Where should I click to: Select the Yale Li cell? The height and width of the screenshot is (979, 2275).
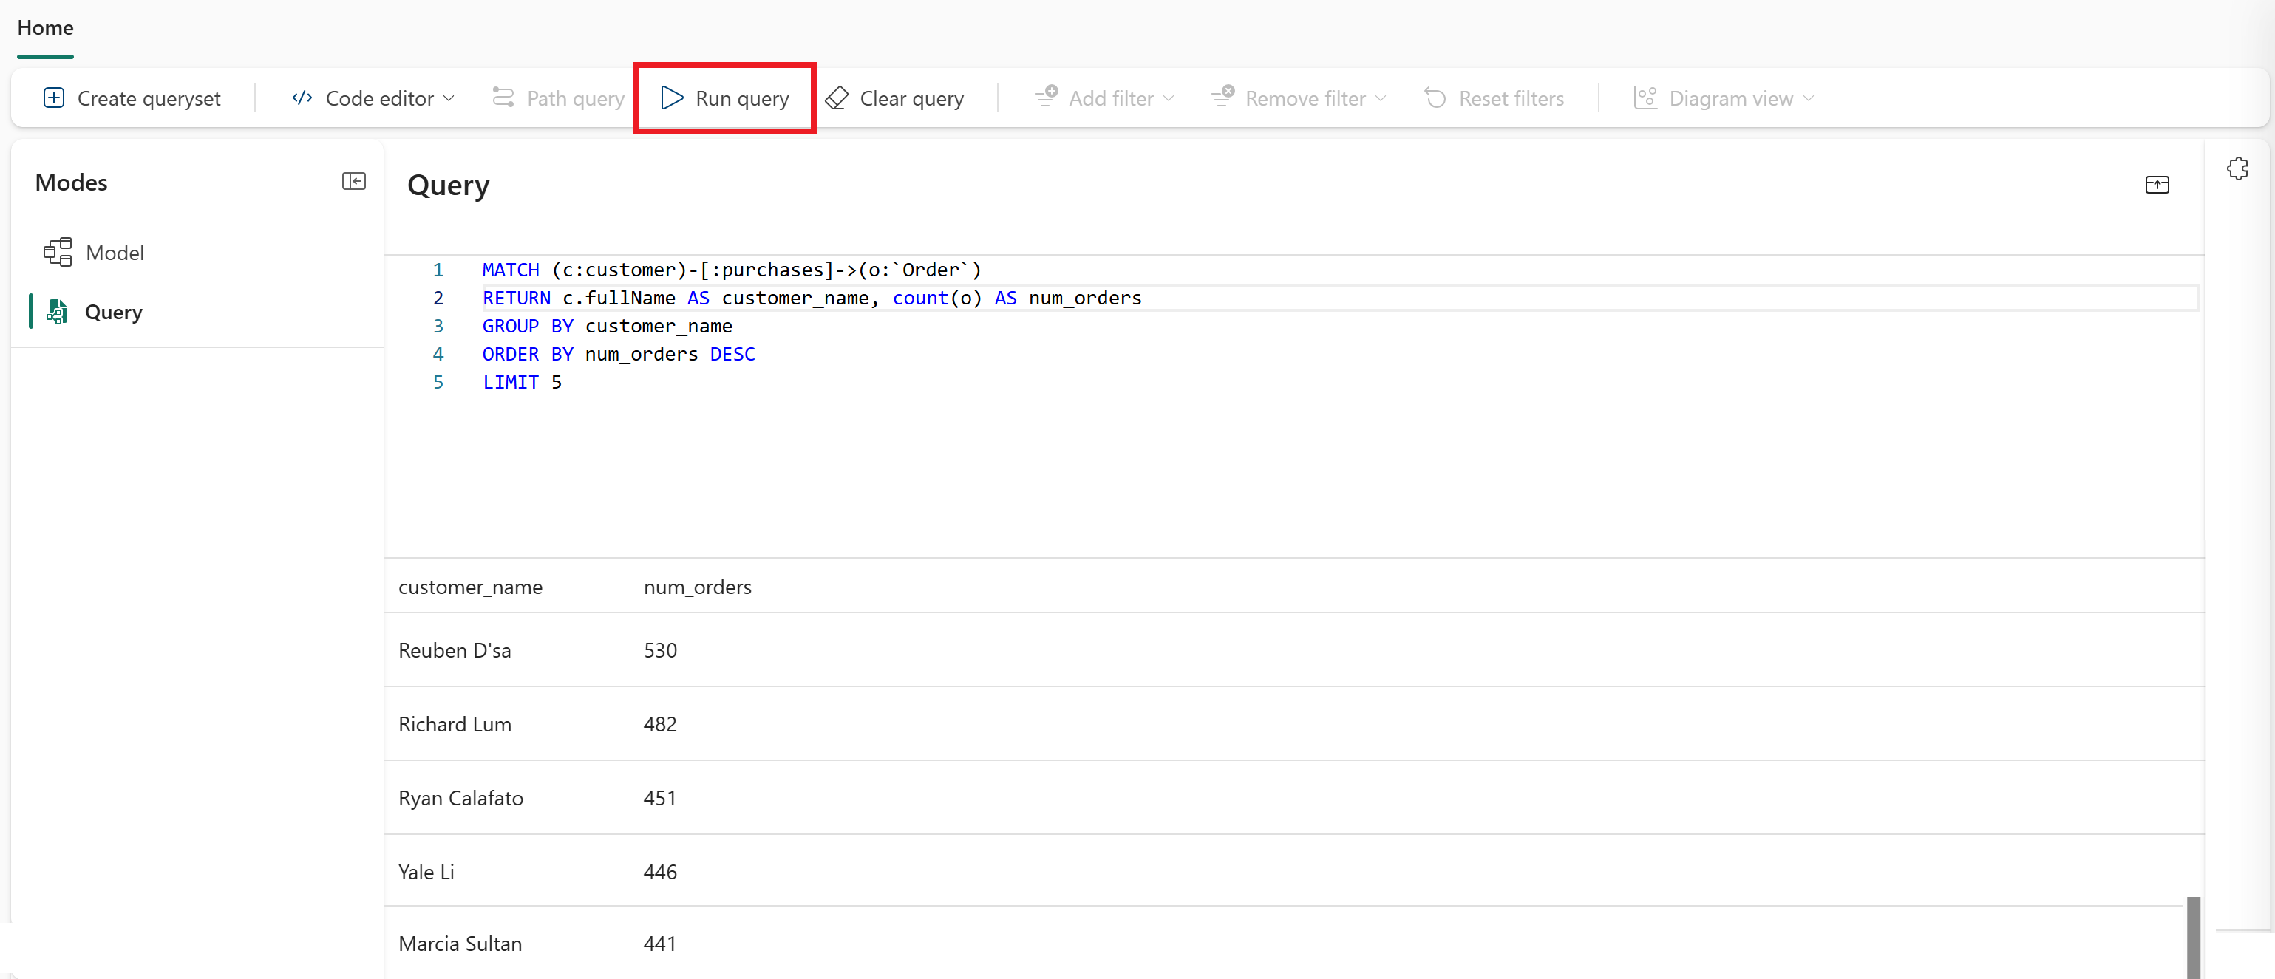pyautogui.click(x=426, y=873)
